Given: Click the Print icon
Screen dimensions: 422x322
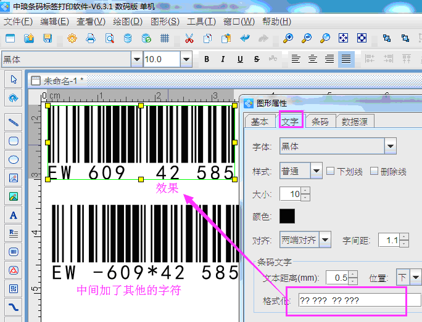Looking at the screenshot, I should (91, 38).
